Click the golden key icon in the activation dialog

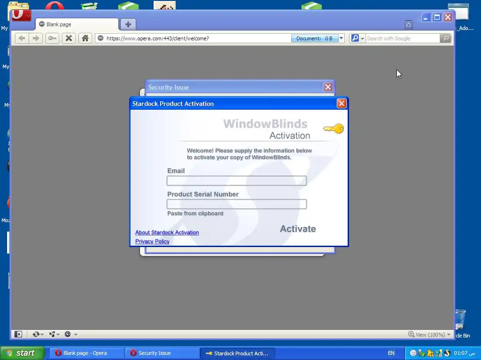334,128
